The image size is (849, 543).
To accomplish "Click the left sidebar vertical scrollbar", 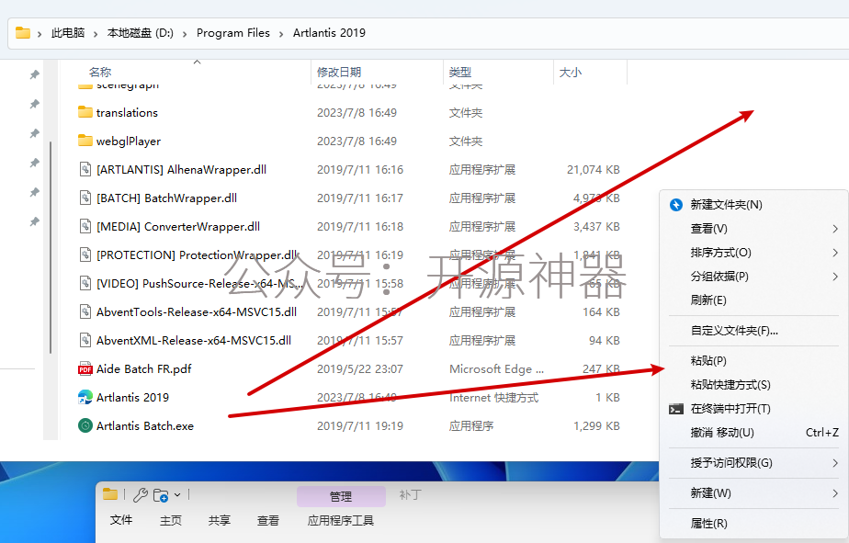I will pyautogui.click(x=51, y=247).
